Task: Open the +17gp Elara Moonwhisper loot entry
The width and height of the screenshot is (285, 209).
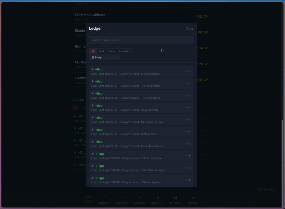Action: click(x=141, y=168)
